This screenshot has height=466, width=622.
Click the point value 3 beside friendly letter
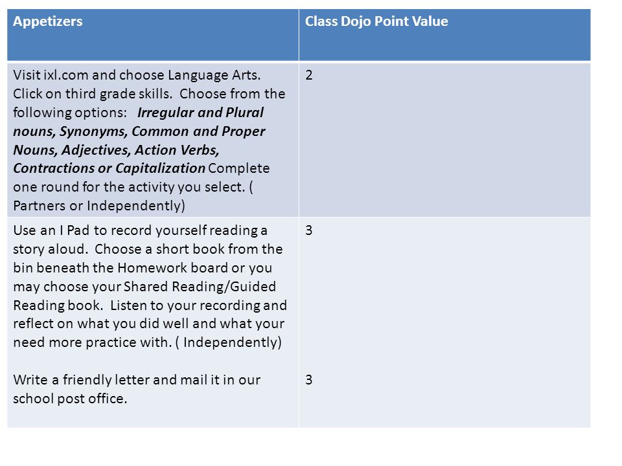pos(309,380)
